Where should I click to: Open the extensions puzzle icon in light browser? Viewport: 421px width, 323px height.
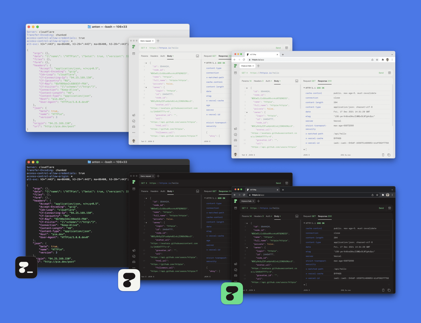click(x=383, y=60)
